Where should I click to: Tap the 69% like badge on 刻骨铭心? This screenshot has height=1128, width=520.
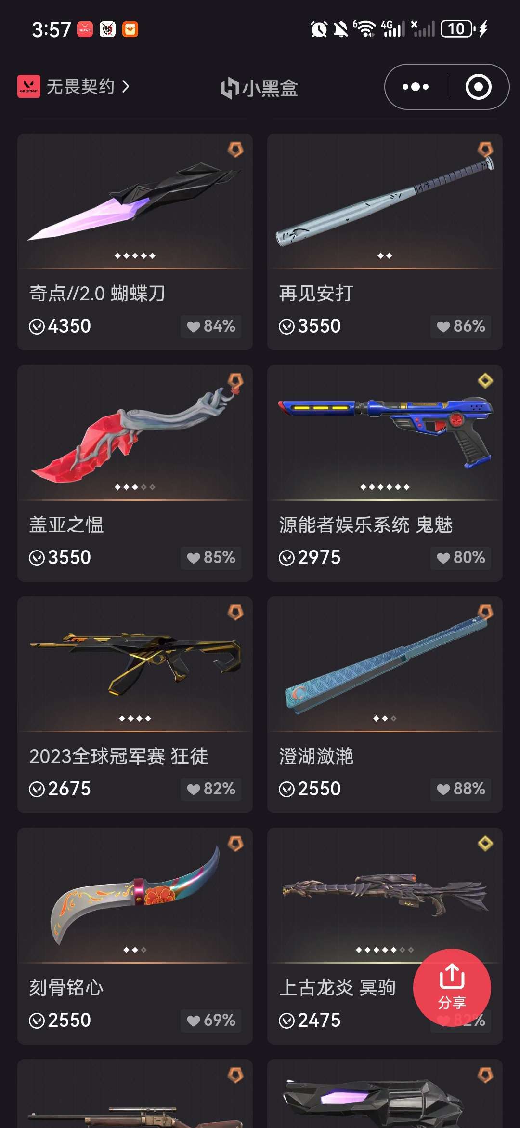pos(211,1021)
